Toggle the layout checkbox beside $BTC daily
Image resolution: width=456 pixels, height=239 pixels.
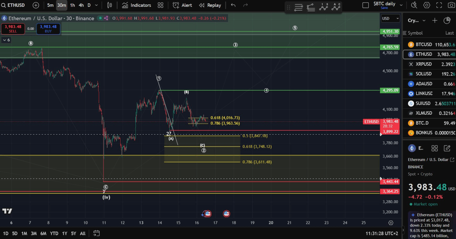[365, 5]
